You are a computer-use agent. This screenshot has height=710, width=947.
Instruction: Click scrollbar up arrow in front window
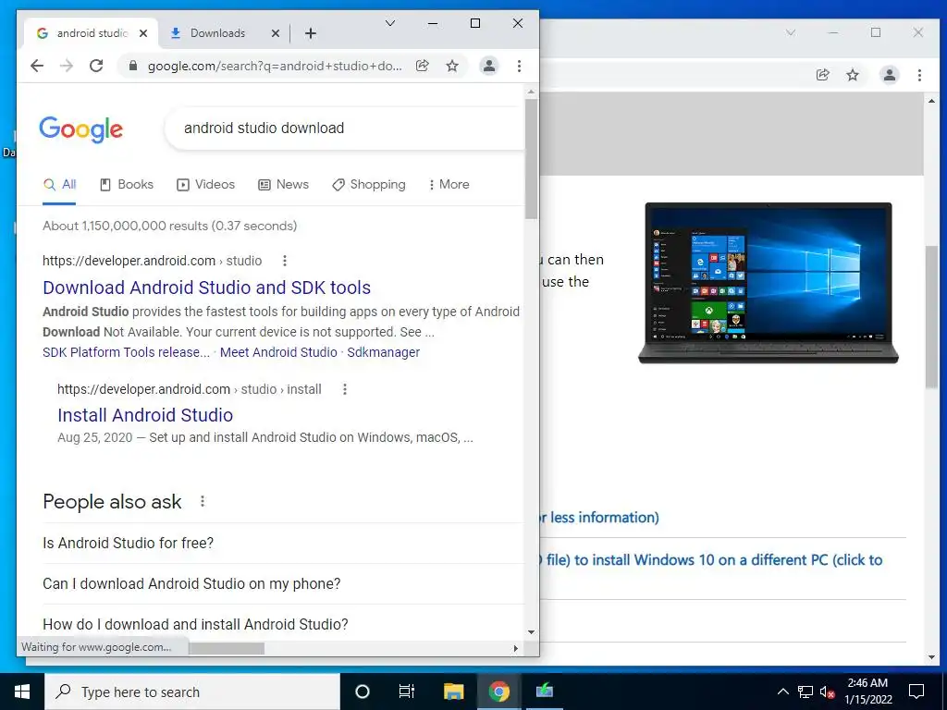coord(531,92)
